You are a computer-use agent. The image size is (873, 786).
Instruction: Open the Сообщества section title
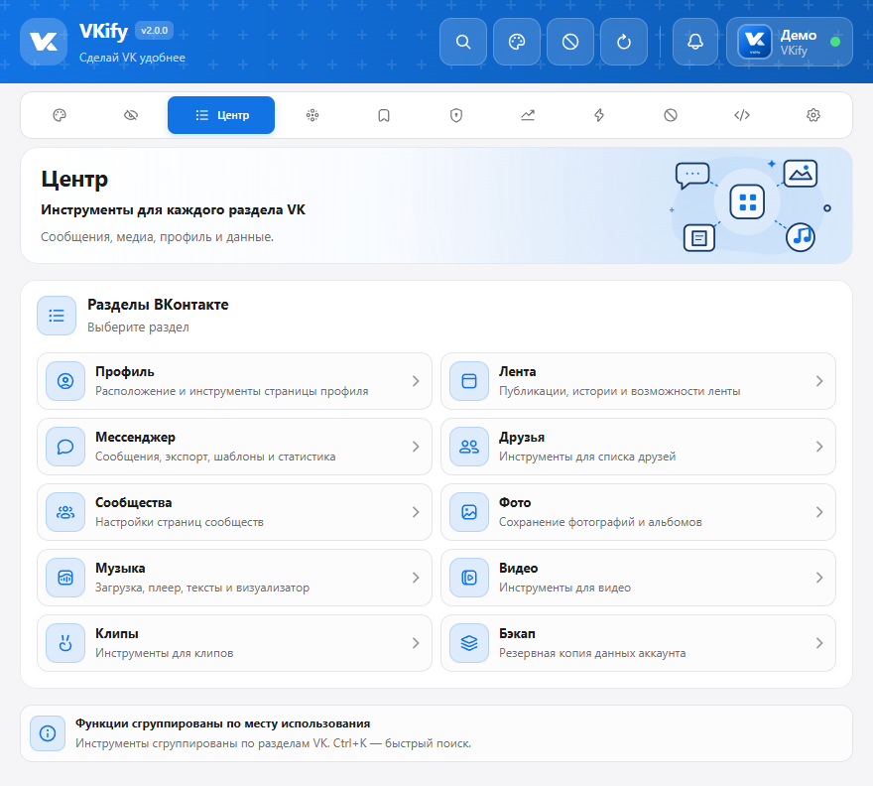pos(134,502)
